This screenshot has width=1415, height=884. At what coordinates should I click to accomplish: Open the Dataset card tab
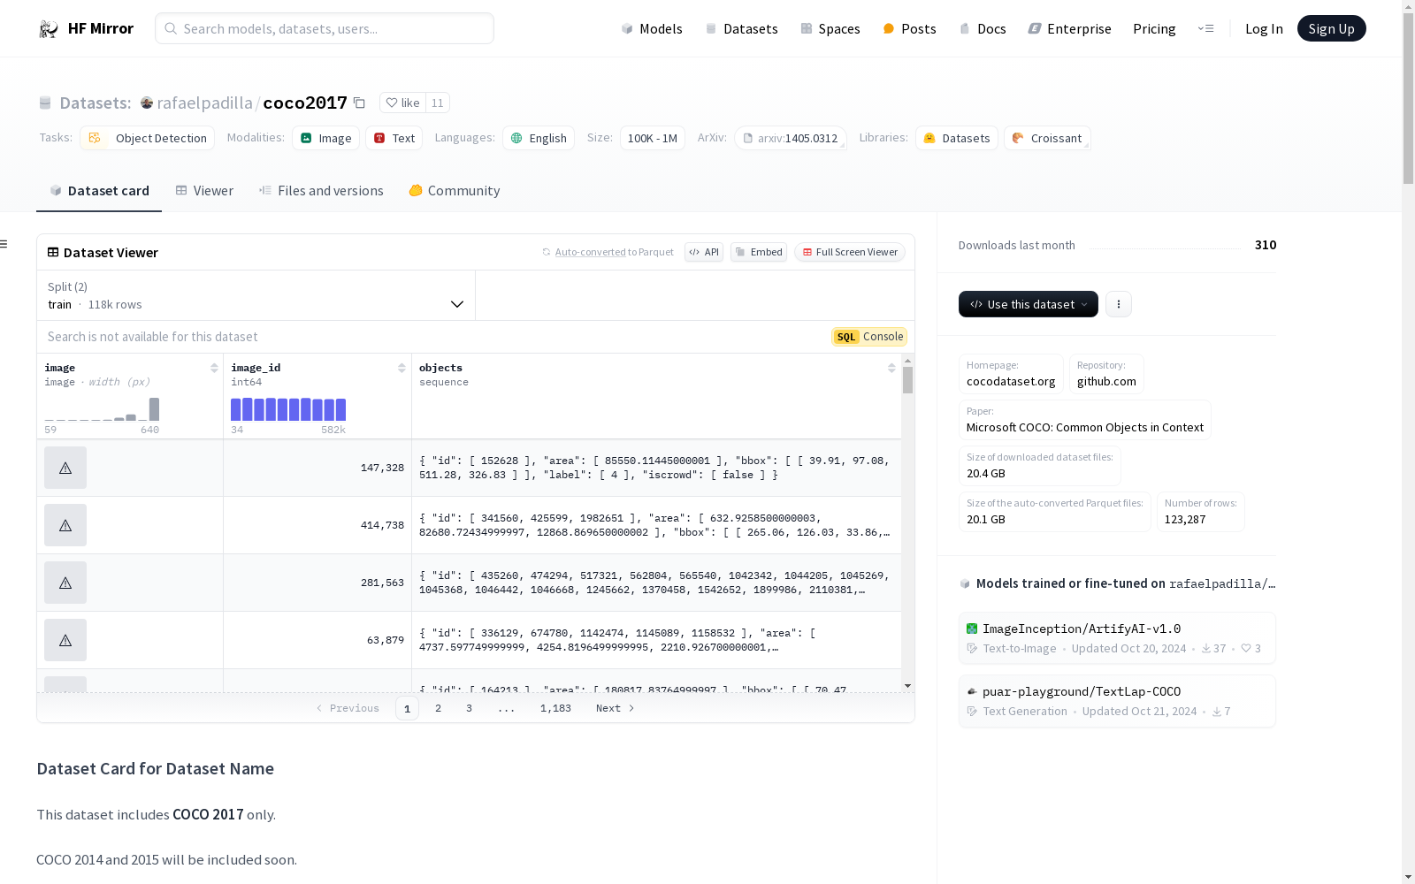99,191
